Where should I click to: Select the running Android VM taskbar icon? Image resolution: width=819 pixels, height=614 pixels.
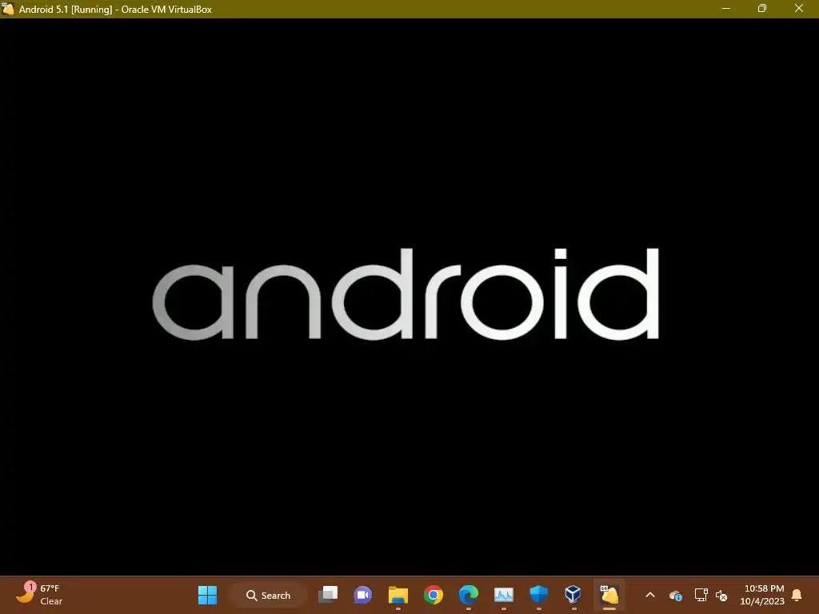tap(609, 595)
